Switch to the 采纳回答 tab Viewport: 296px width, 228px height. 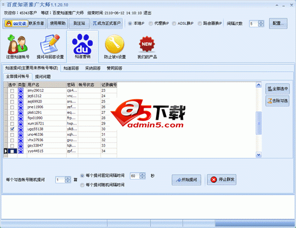coord(93,68)
